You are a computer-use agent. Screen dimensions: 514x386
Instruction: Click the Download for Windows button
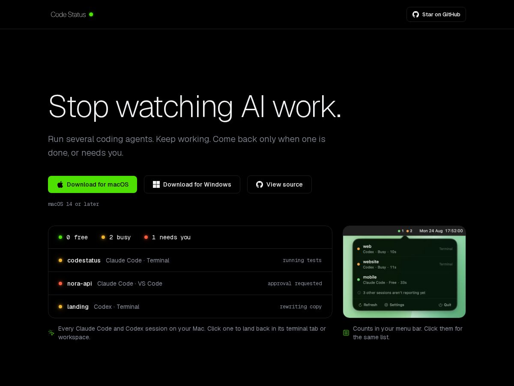[192, 184]
